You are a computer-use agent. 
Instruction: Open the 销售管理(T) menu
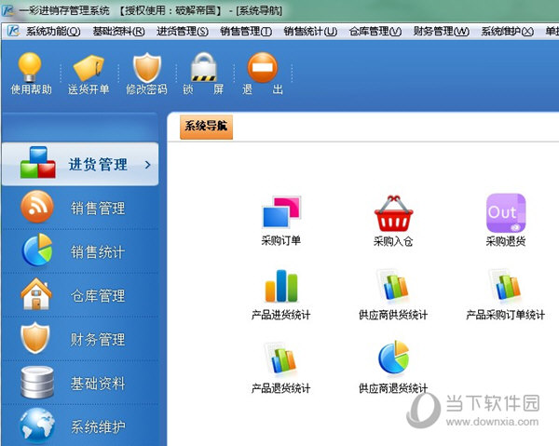point(246,32)
